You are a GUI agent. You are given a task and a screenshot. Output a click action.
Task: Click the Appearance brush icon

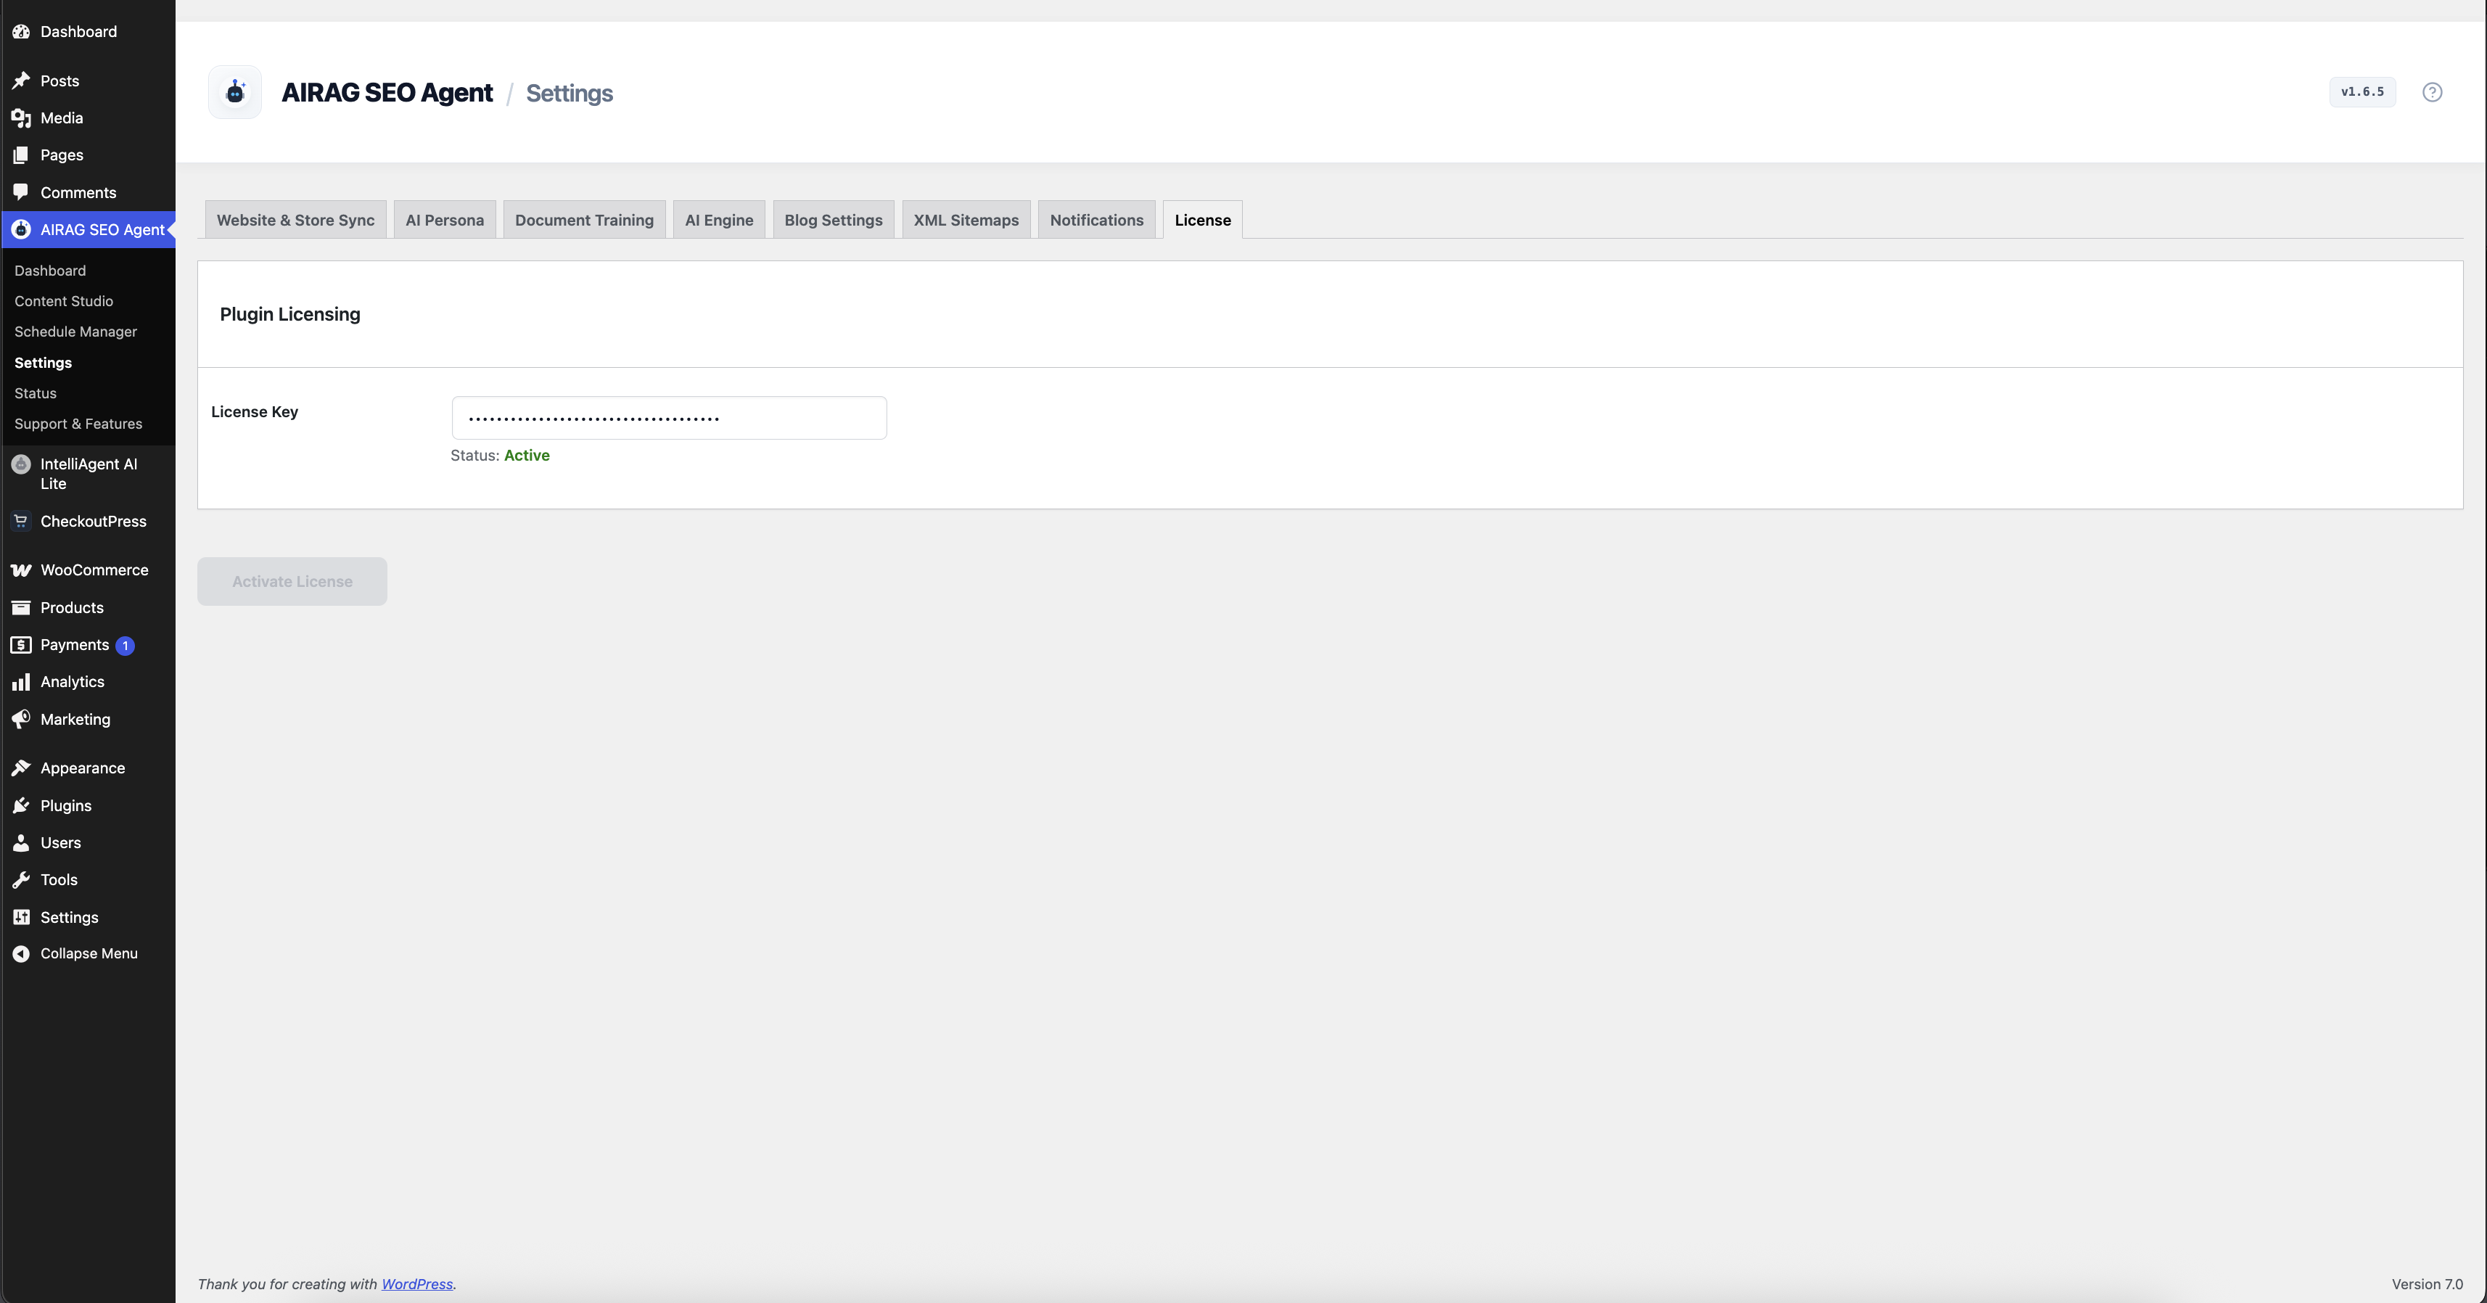click(21, 768)
